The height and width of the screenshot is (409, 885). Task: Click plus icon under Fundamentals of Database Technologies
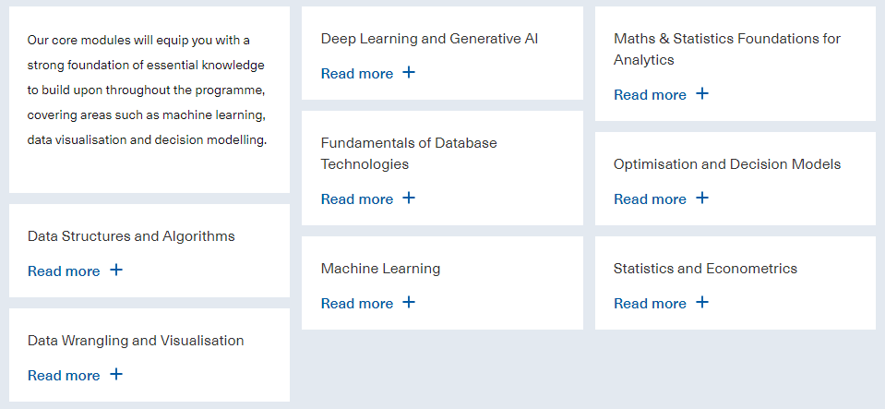pos(409,198)
